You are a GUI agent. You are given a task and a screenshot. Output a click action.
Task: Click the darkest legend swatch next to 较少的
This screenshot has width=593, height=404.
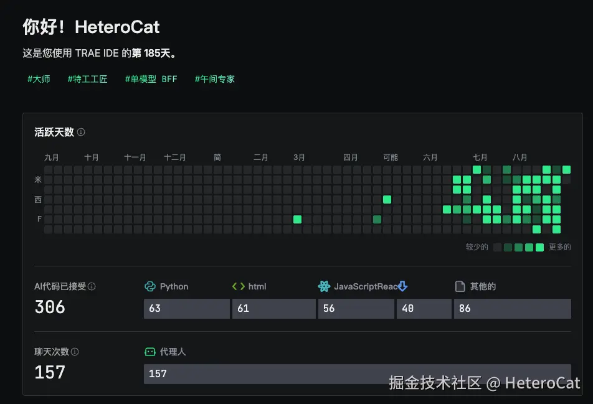coord(498,247)
